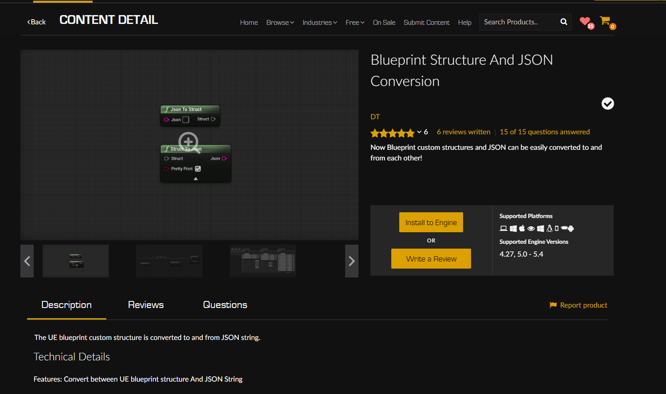This screenshot has width=666, height=394.
Task: Click the Install to Engine button
Action: click(x=431, y=222)
